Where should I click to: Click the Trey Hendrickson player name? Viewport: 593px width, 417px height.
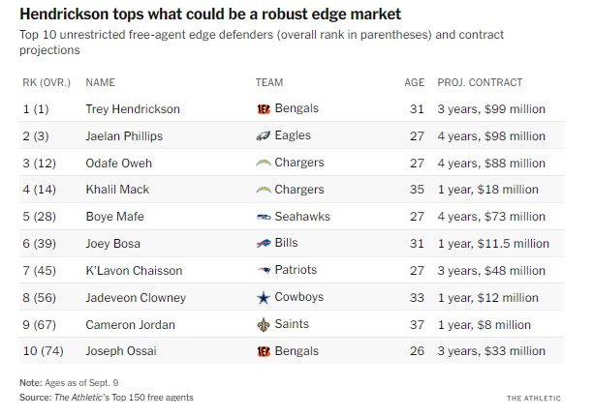click(x=133, y=109)
